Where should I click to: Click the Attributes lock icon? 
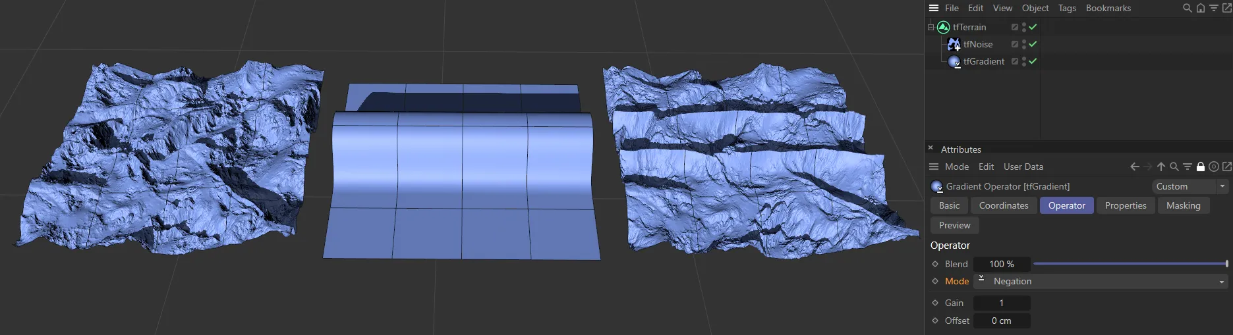1201,167
